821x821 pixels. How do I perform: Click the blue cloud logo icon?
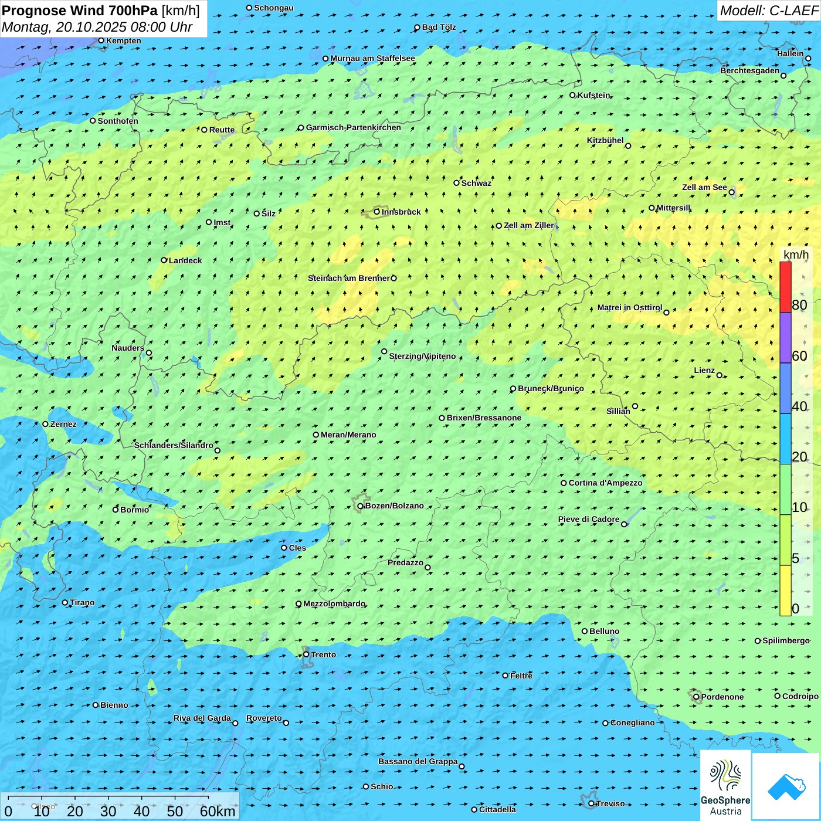(x=786, y=786)
